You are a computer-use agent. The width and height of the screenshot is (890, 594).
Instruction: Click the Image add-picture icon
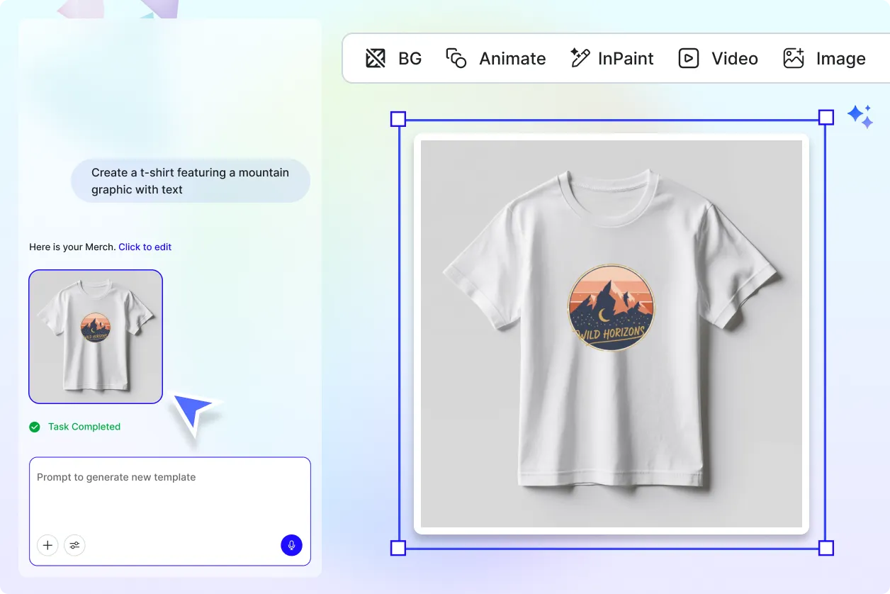794,58
